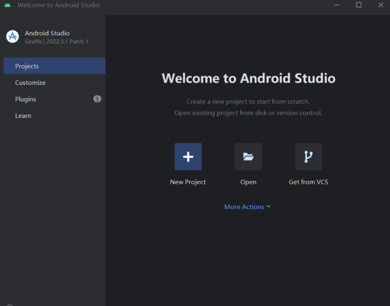Click the Plugins update badge showing 1
The image size is (390, 306).
(97, 99)
